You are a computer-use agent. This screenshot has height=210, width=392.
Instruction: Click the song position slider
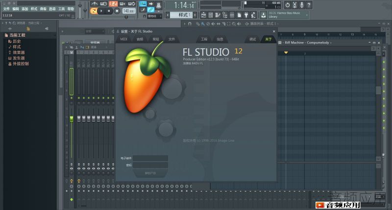(x=127, y=17)
